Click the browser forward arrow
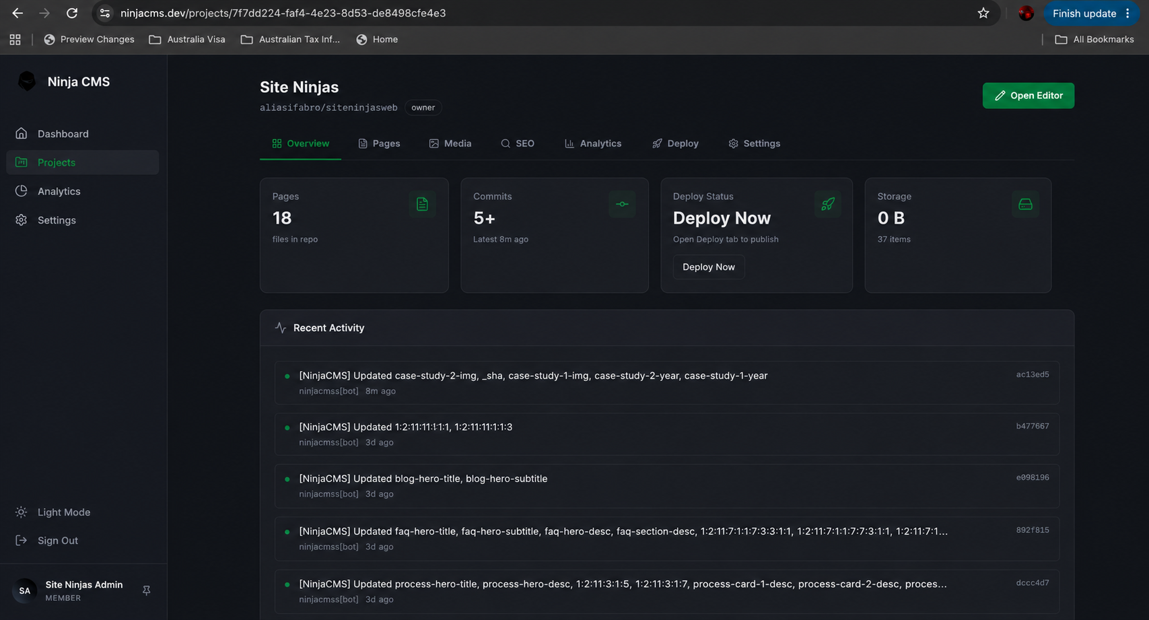This screenshot has width=1149, height=620. (x=44, y=13)
